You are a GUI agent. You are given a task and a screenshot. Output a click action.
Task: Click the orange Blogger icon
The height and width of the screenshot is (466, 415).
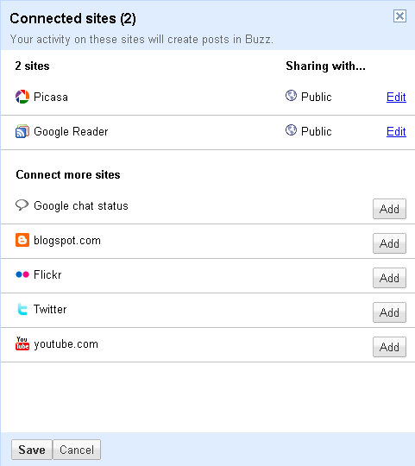click(x=22, y=240)
